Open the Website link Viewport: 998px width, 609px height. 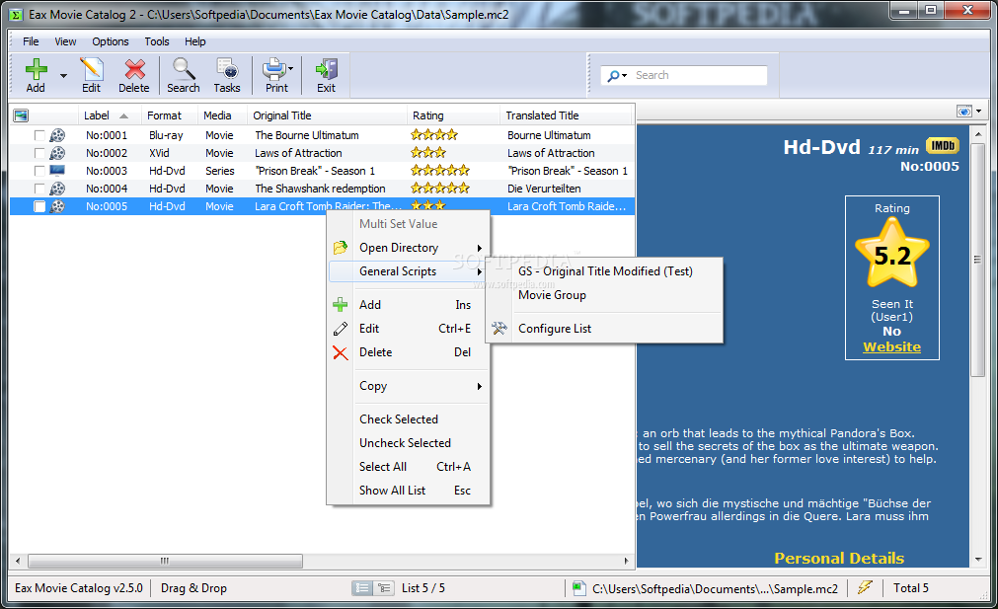point(891,346)
